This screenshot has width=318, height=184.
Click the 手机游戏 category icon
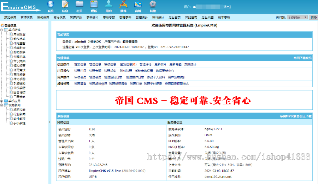[x=6, y=30]
